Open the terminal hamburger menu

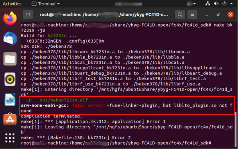pos(192,14)
